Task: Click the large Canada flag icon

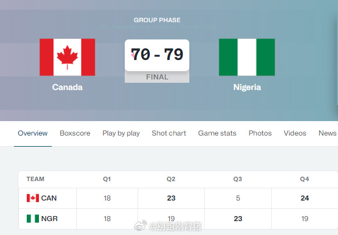Action: [x=67, y=57]
